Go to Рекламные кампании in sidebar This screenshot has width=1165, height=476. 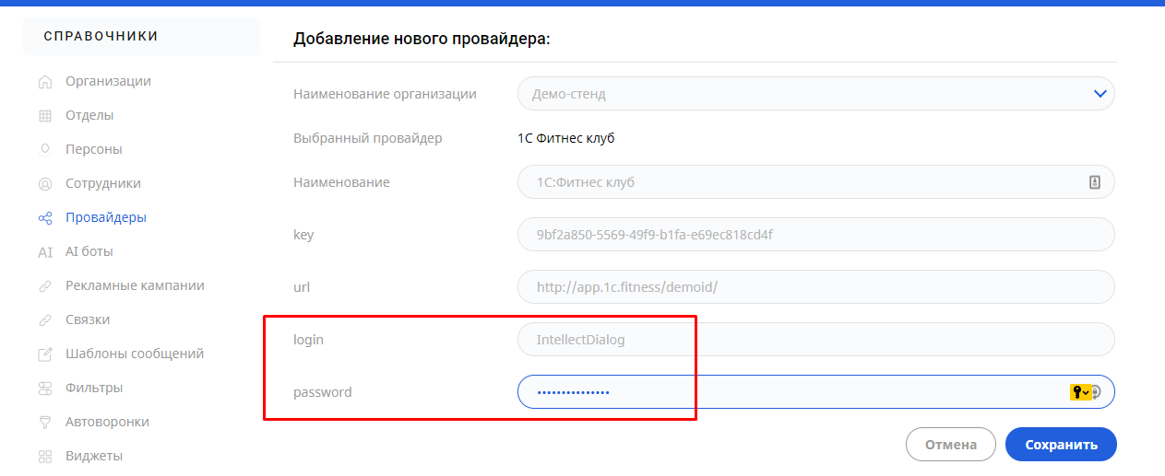point(135,285)
